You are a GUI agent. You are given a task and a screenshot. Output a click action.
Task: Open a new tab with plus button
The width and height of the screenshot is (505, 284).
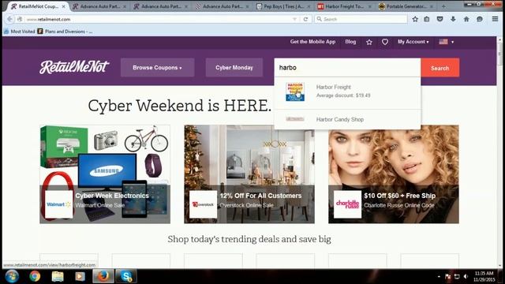(x=443, y=6)
